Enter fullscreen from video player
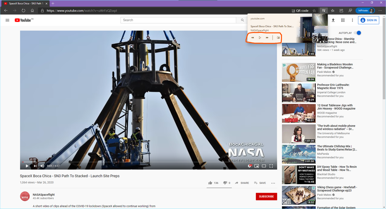 [x=271, y=166]
